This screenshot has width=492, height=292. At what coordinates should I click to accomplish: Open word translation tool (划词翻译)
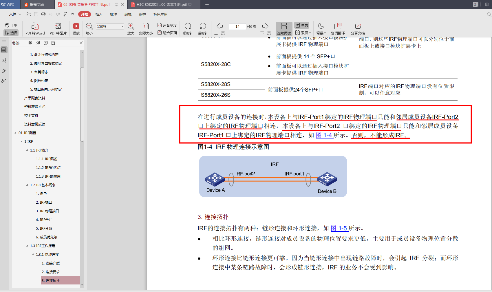(338, 29)
